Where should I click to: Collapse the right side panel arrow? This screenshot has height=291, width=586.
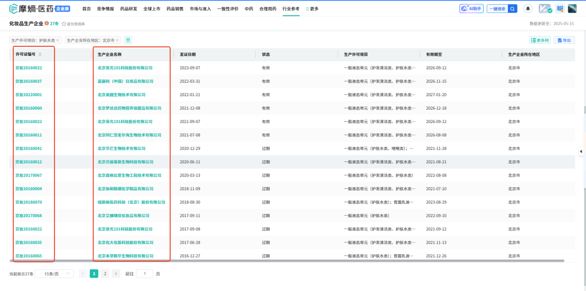point(581,151)
